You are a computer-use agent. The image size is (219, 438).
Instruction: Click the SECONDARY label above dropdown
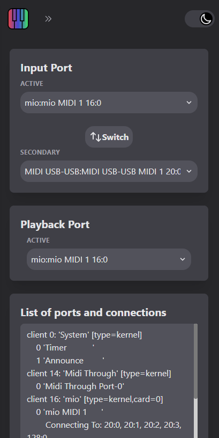coord(40,152)
